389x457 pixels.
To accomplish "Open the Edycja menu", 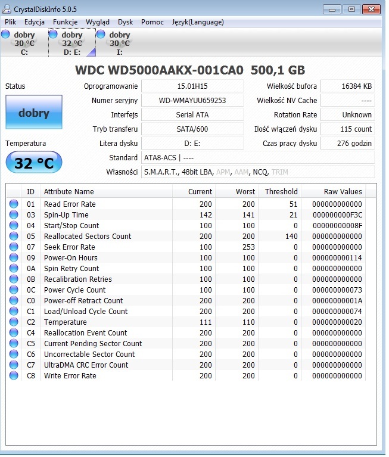I will click(x=35, y=22).
